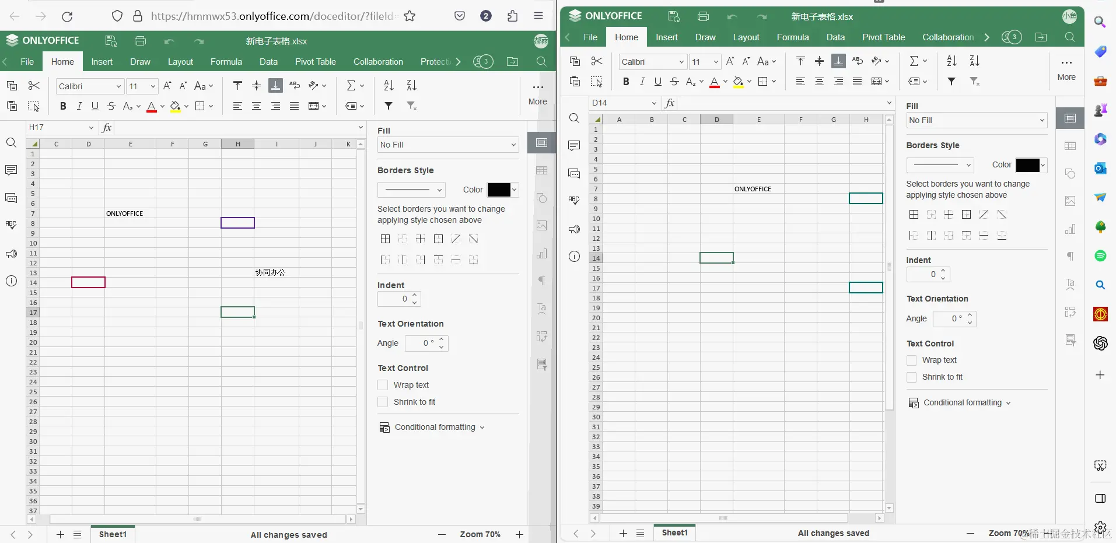1116x543 pixels.
Task: Click Sort descending in the right window
Action: coord(974,61)
